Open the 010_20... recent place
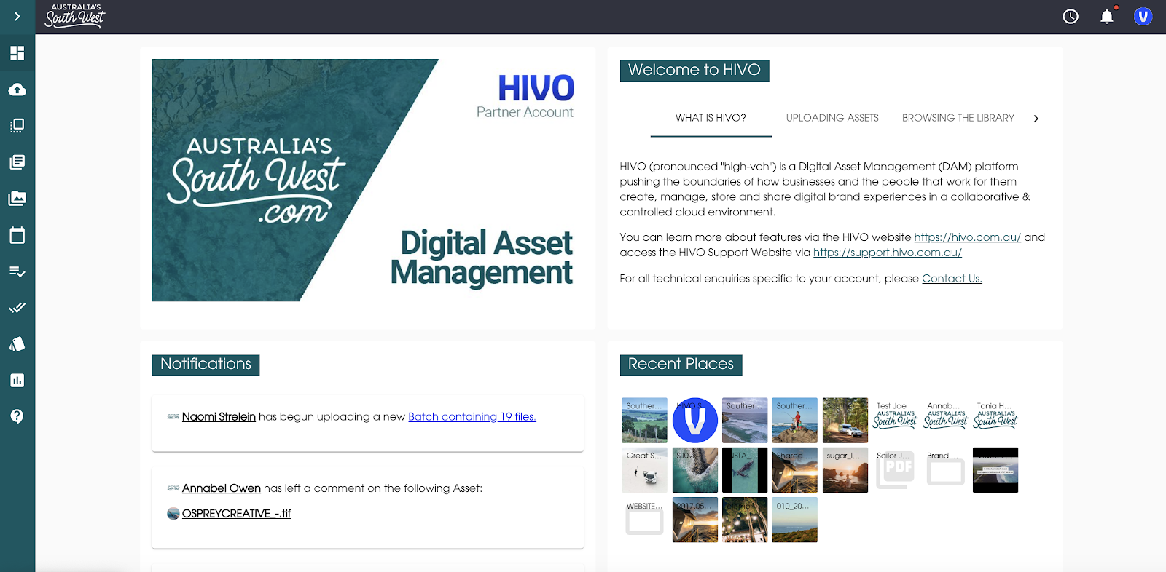Image resolution: width=1166 pixels, height=572 pixels. pyautogui.click(x=795, y=520)
